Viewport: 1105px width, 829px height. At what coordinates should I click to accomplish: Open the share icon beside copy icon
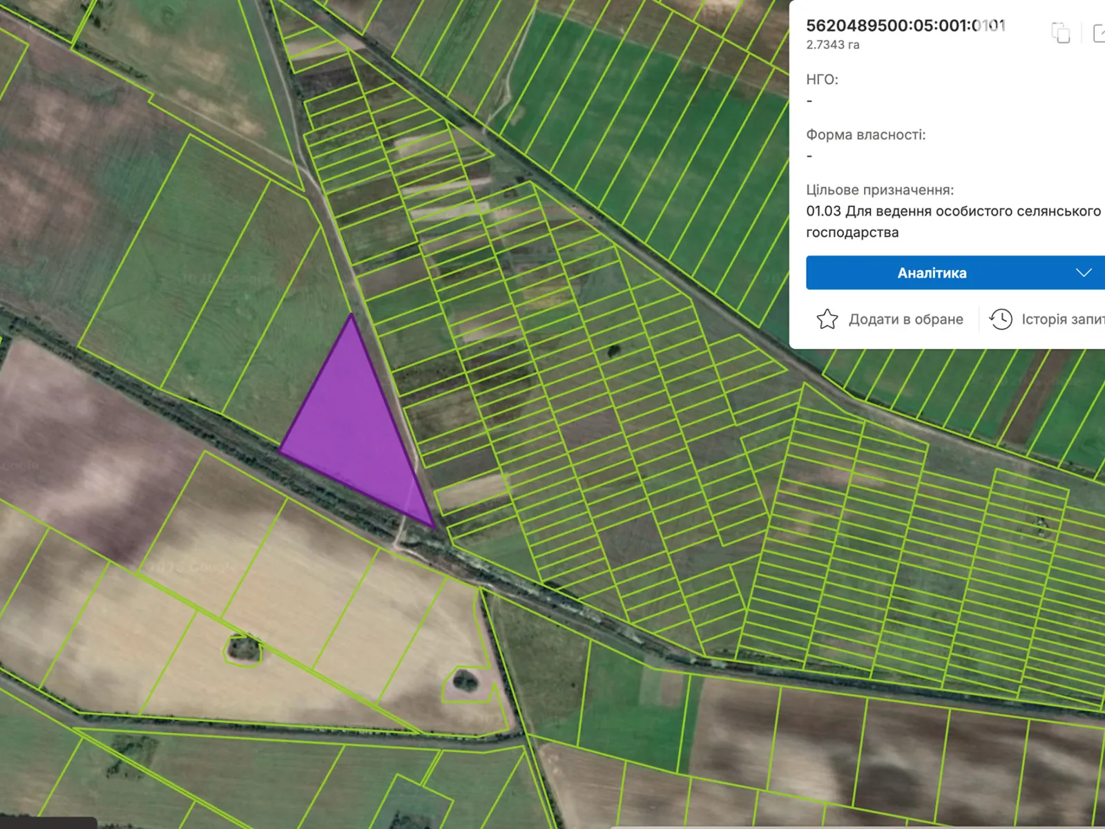pos(1099,32)
